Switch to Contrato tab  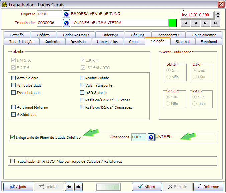[52, 42]
